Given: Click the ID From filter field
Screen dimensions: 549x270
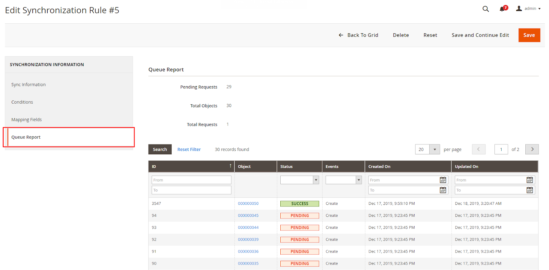Looking at the screenshot, I should click(x=191, y=180).
